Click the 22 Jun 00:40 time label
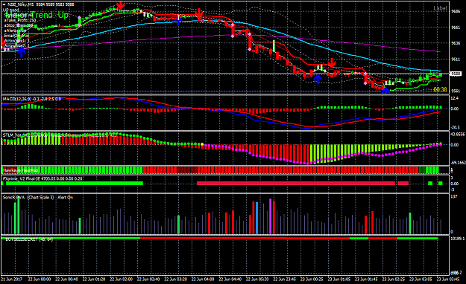This screenshot has width=466, height=284. click(x=67, y=280)
